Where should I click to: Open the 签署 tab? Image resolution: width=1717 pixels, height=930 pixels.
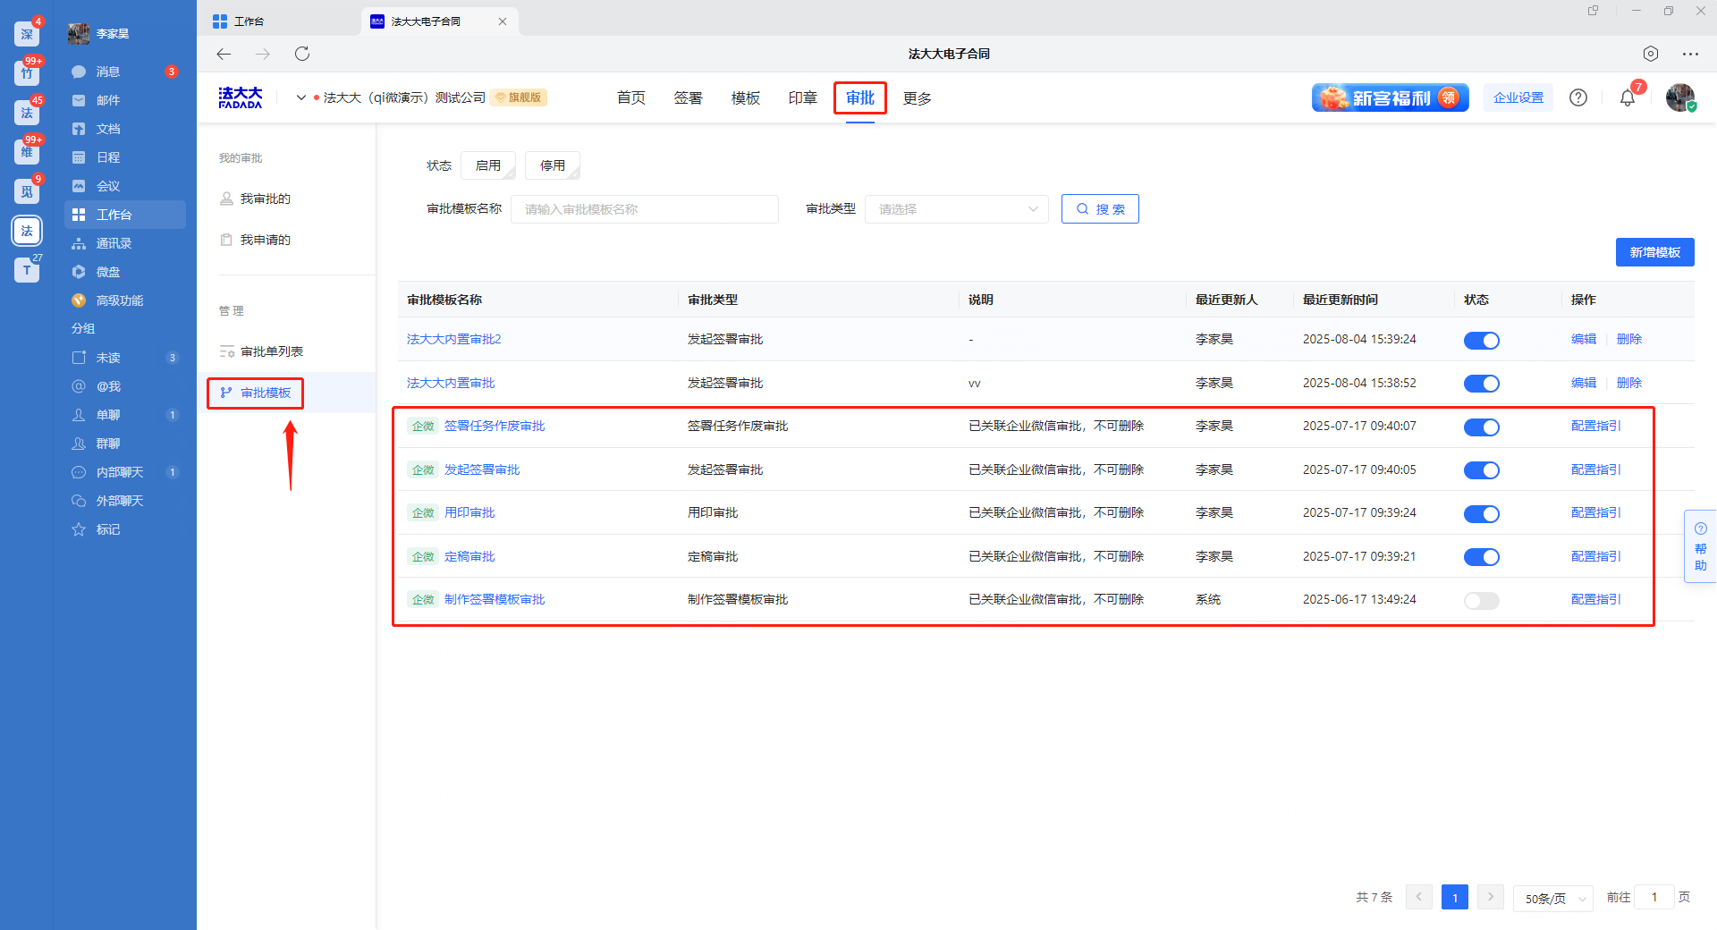689,97
